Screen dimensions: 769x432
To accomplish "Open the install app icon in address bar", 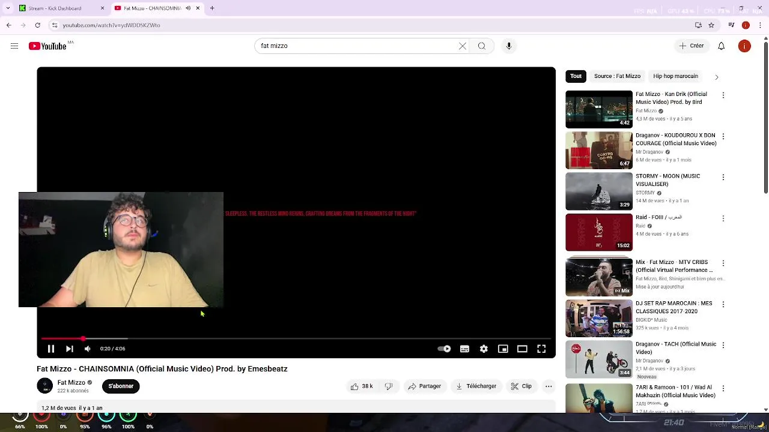I will [698, 25].
